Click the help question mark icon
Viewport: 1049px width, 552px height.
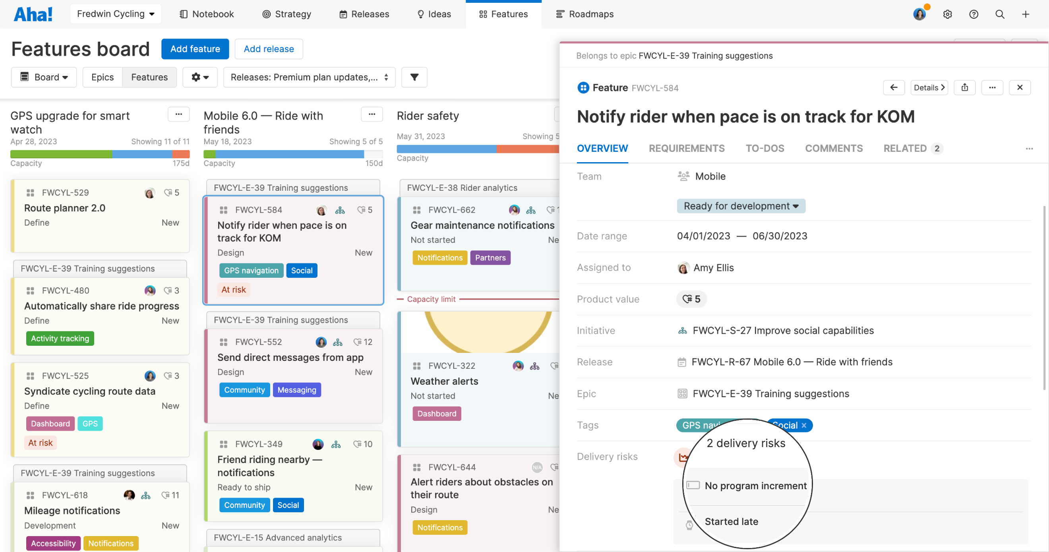point(974,14)
